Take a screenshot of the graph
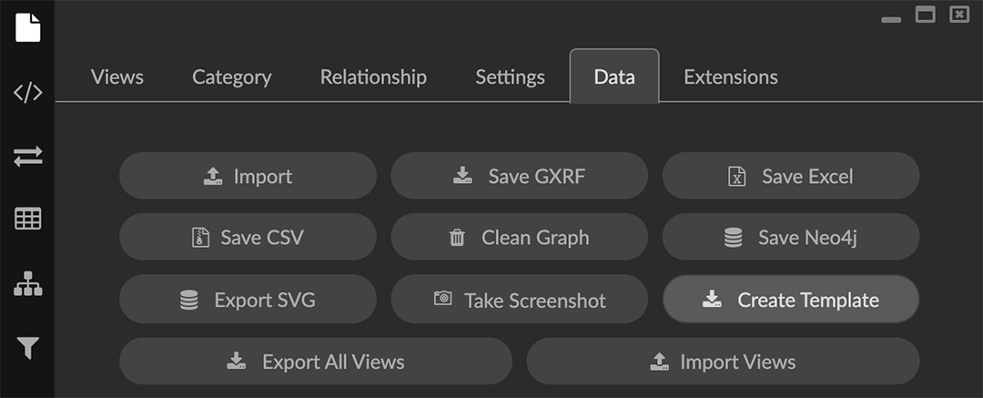 tap(519, 300)
